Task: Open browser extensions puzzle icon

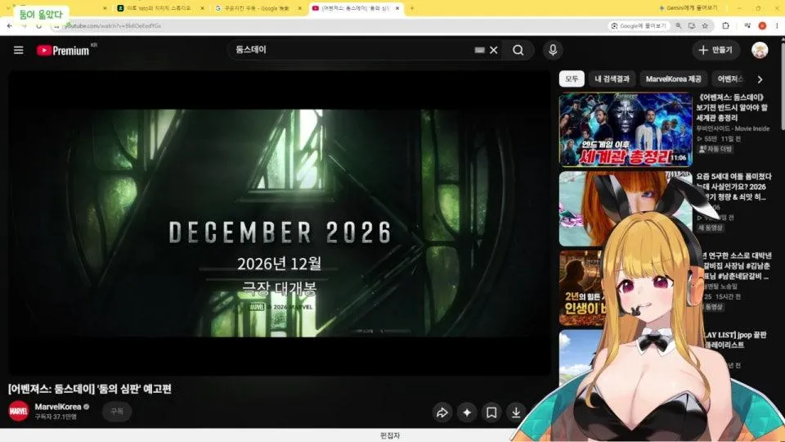Action: (x=725, y=25)
